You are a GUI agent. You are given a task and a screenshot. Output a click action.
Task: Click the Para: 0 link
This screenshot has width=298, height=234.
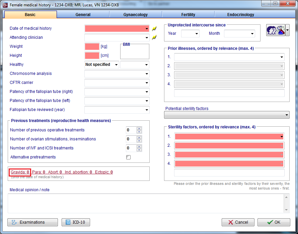(x=39, y=172)
